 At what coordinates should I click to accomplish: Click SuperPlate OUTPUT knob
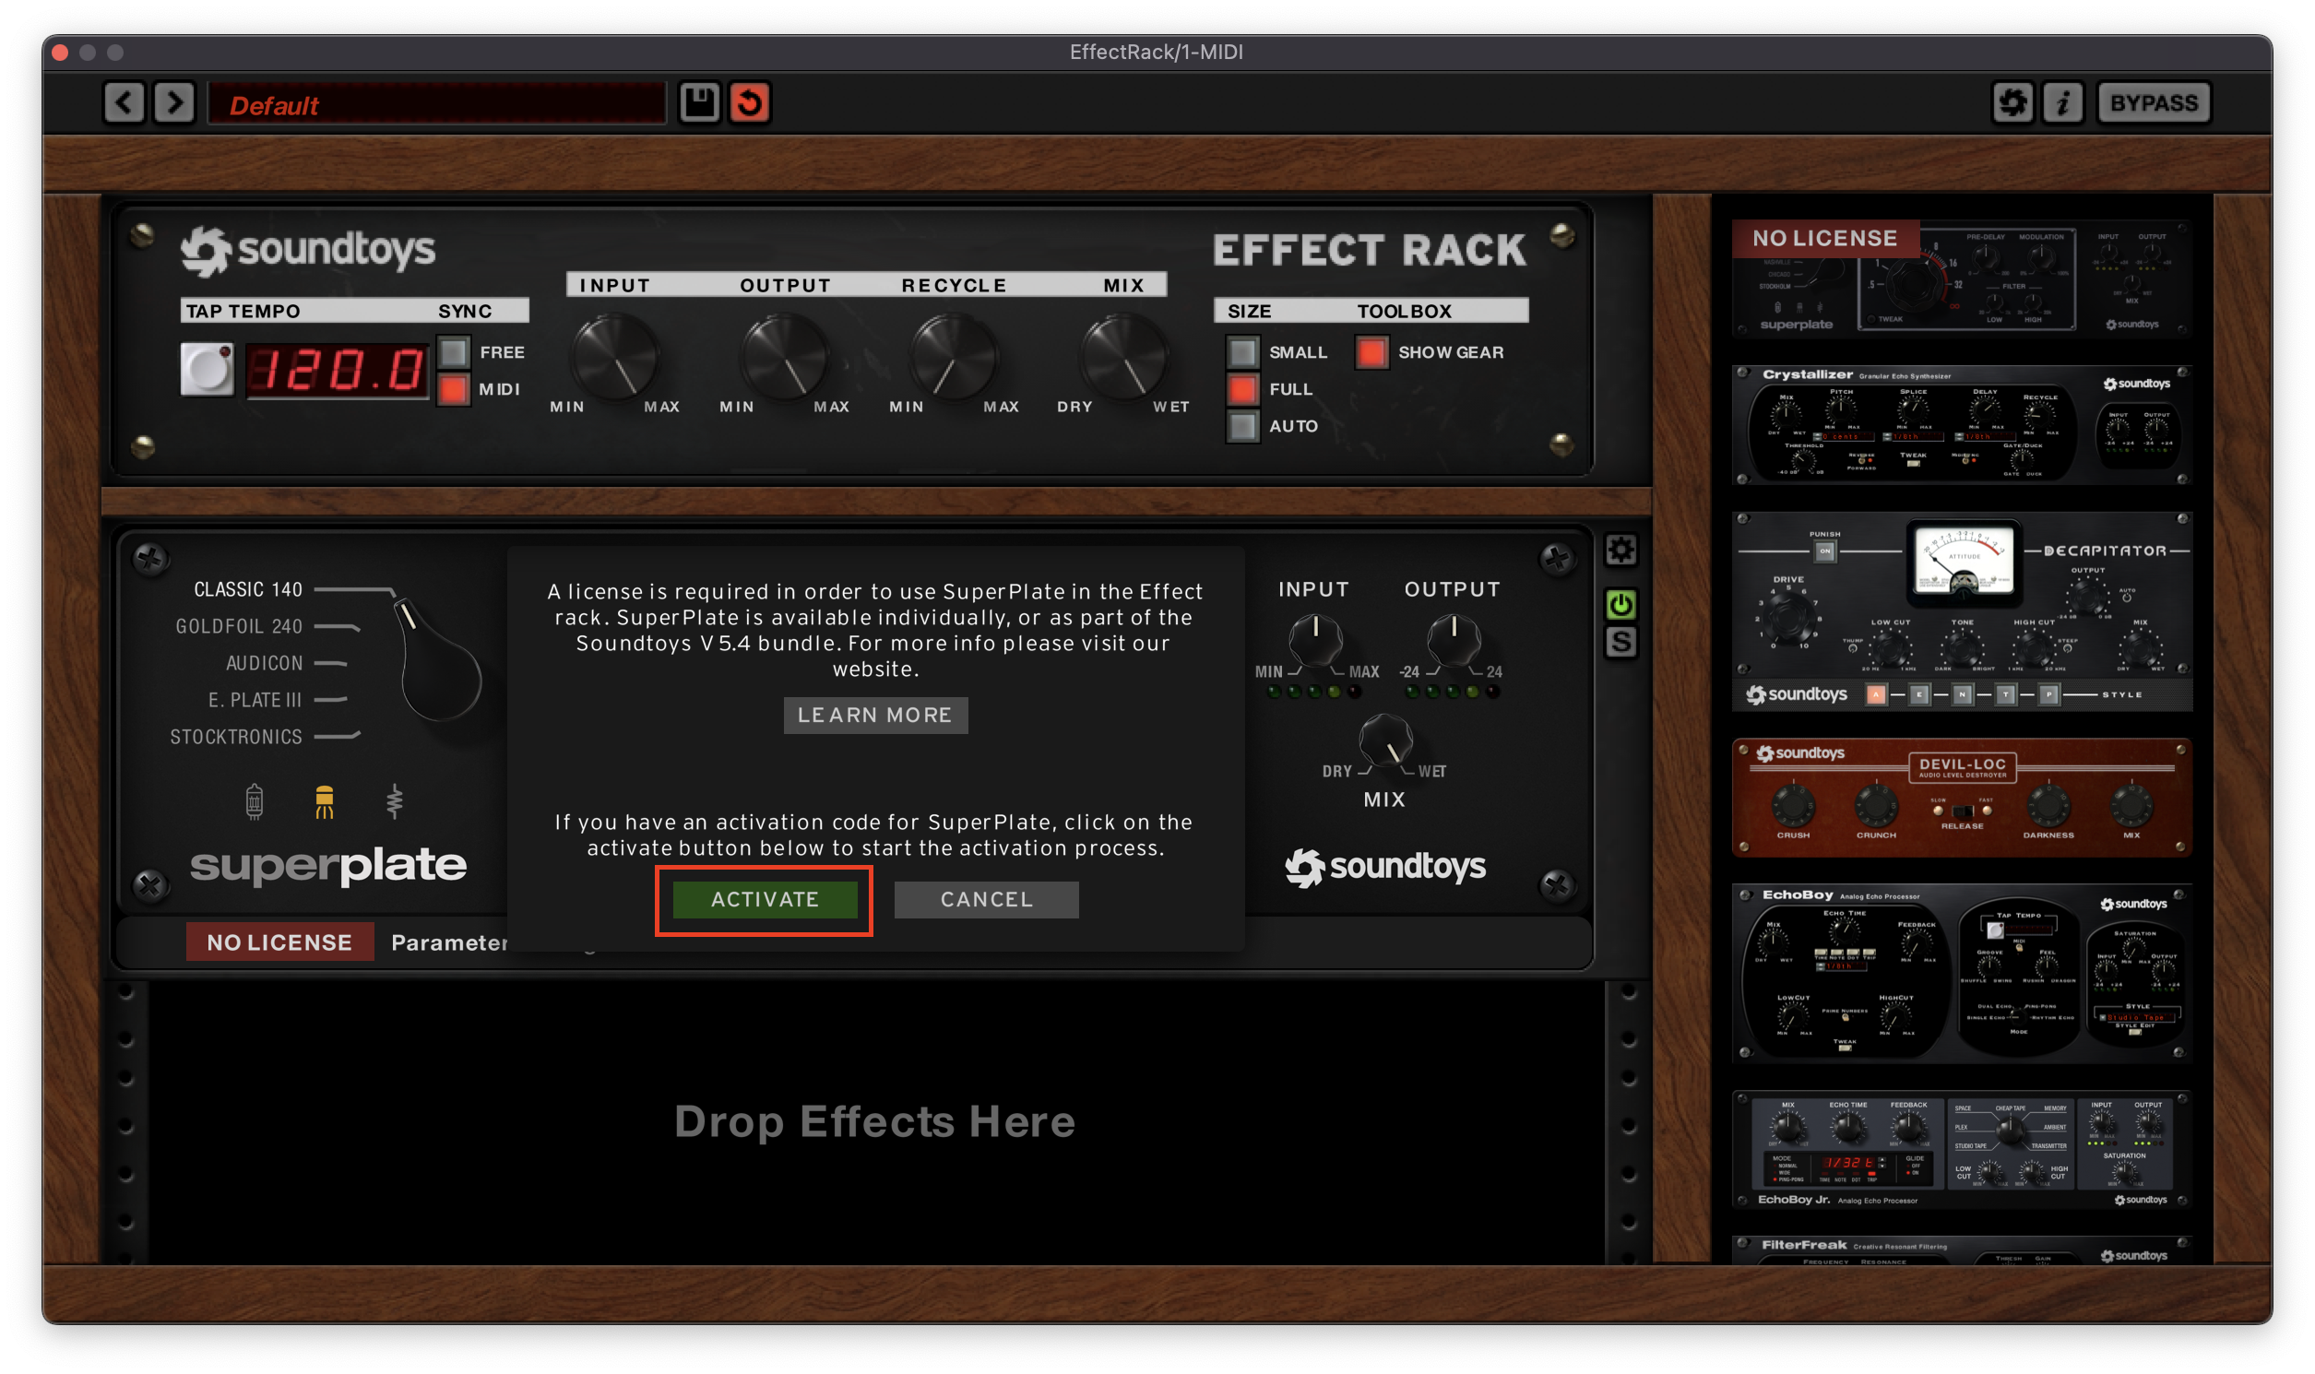1454,639
